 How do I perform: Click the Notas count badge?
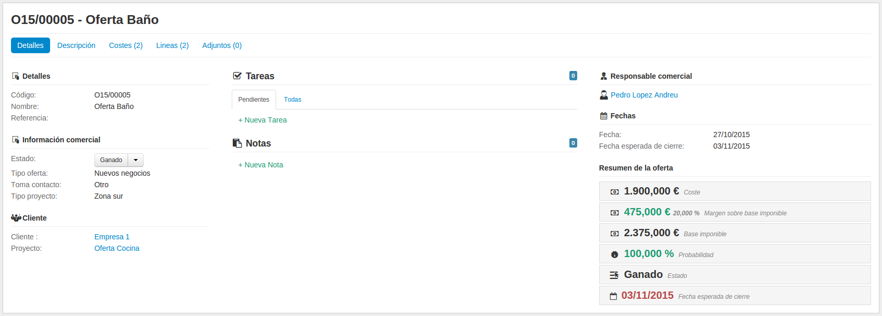(x=573, y=143)
